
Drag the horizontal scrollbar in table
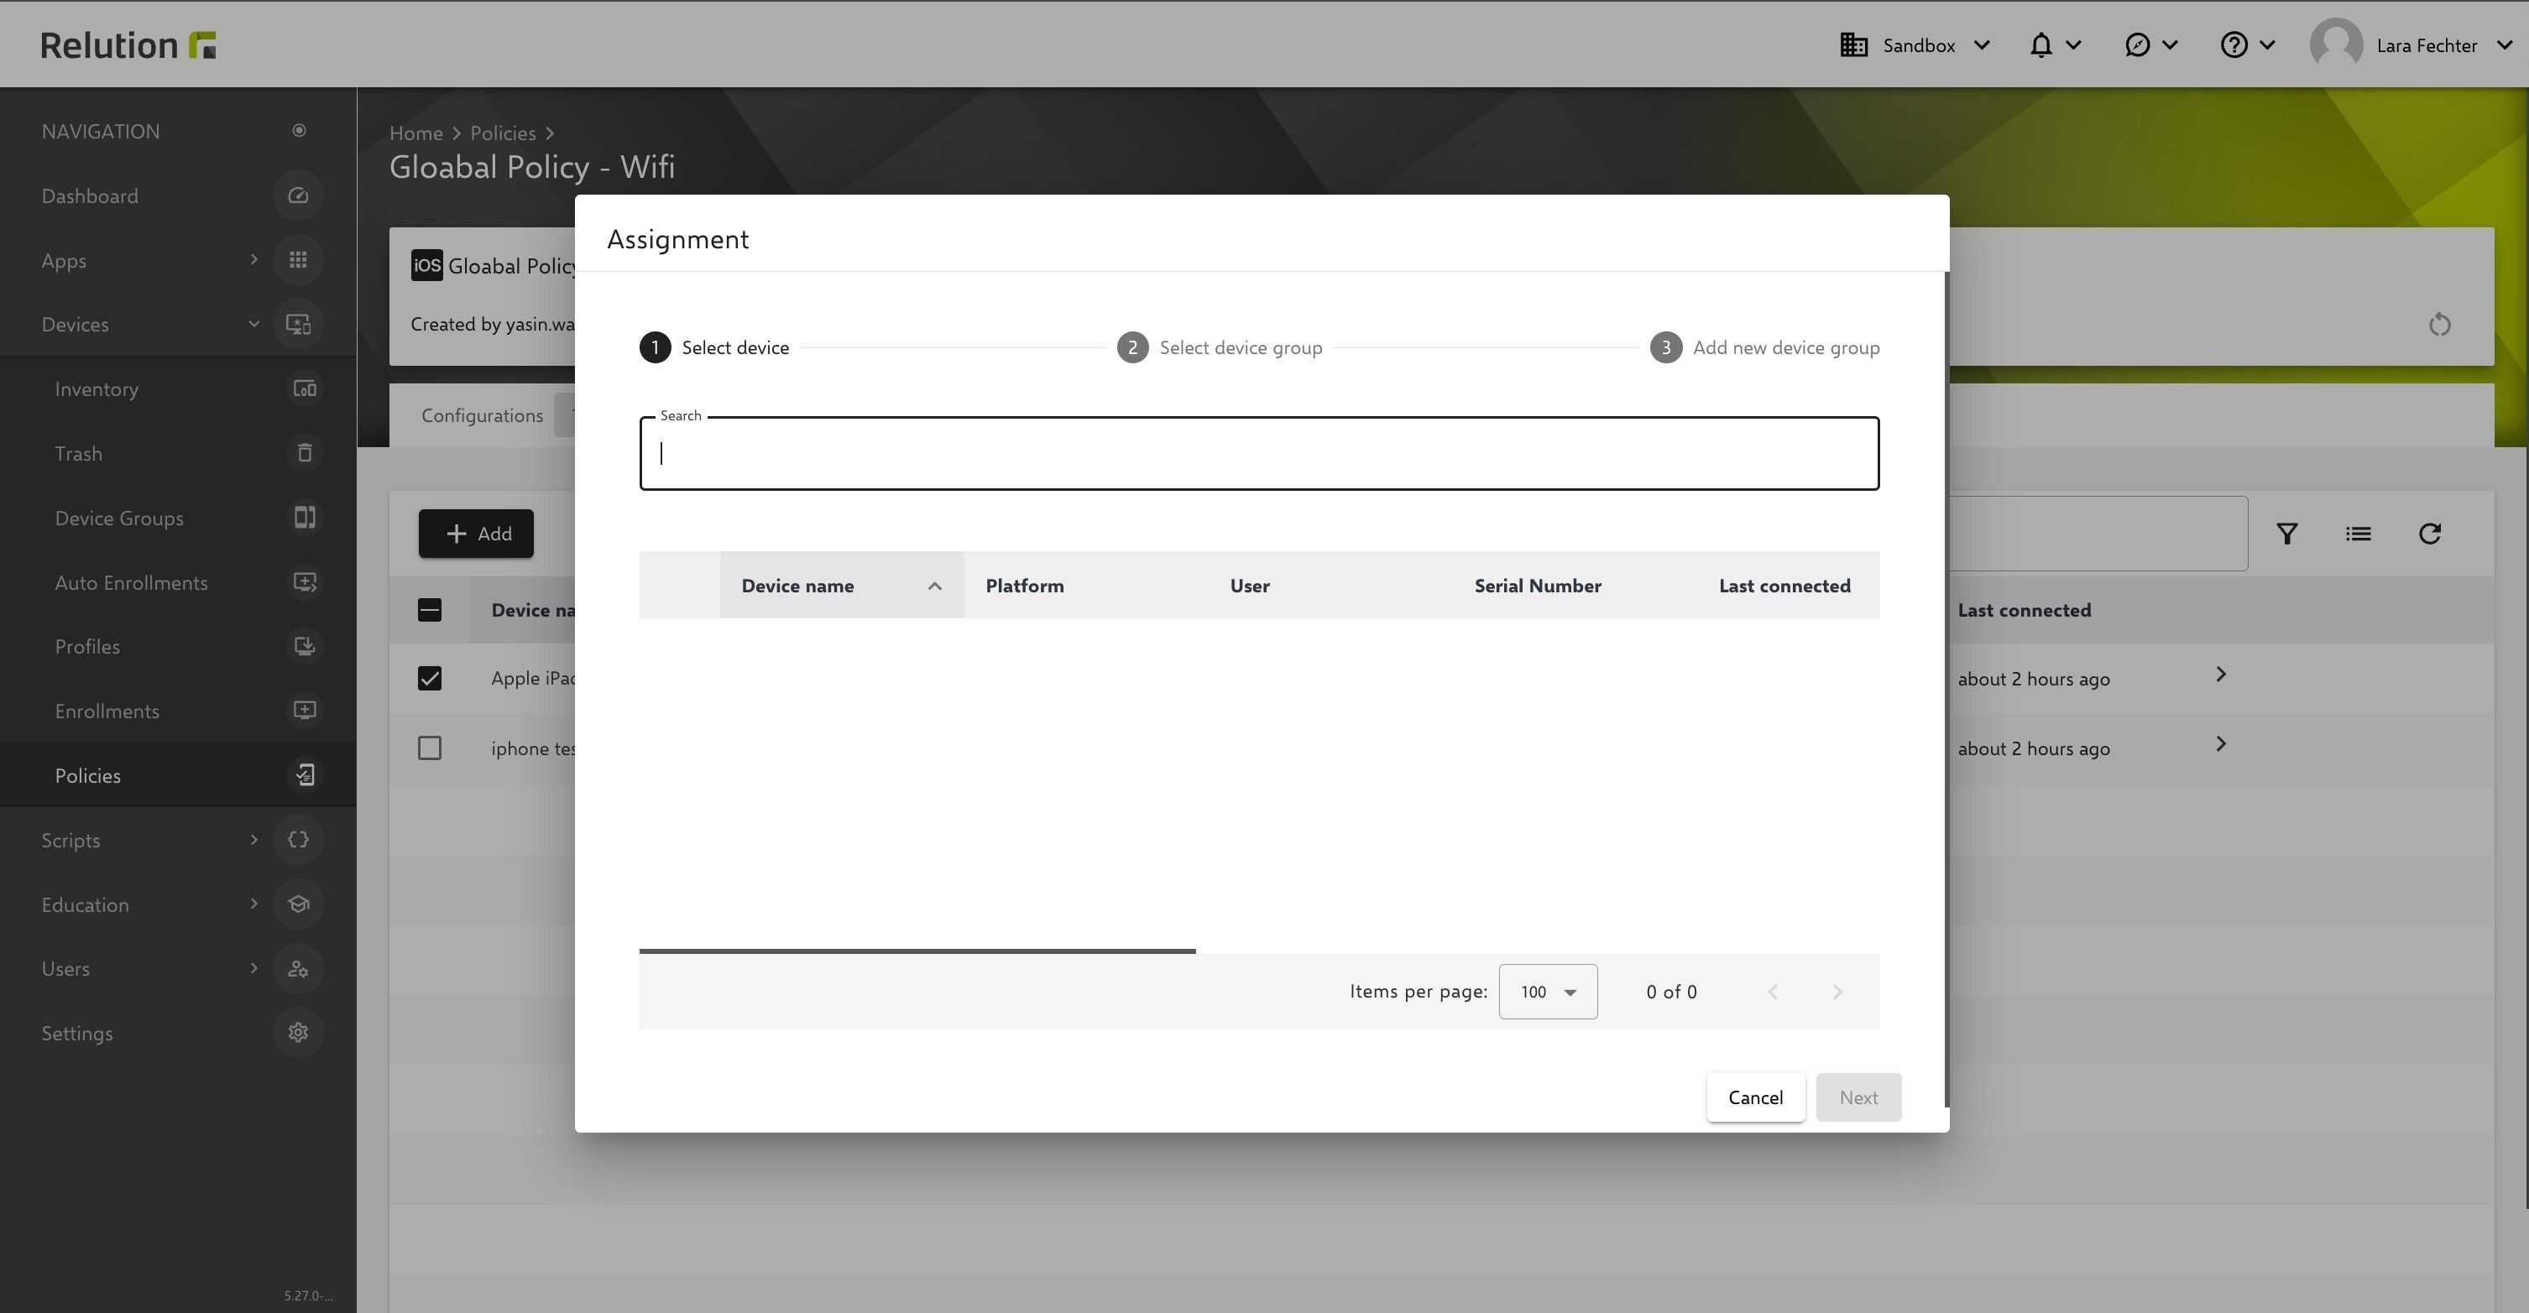point(918,948)
